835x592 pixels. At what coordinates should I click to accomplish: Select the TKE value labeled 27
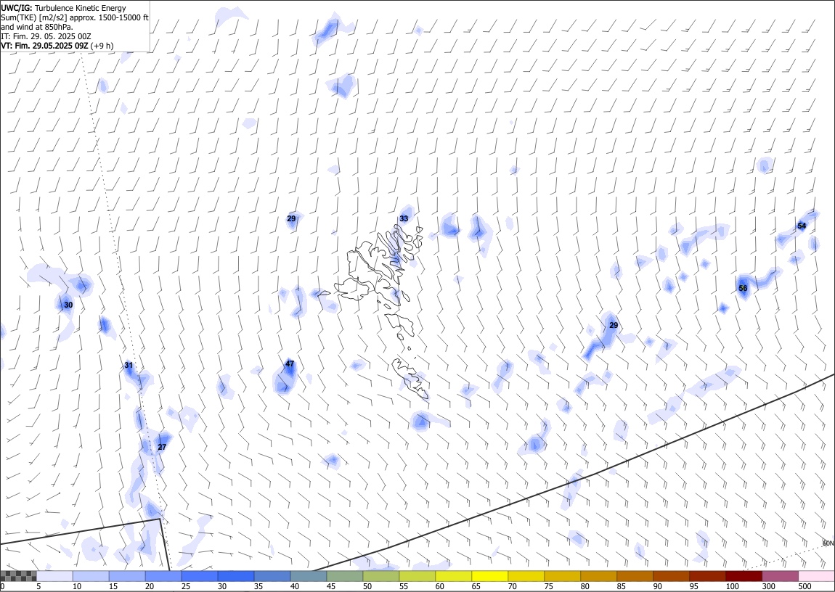coord(162,448)
